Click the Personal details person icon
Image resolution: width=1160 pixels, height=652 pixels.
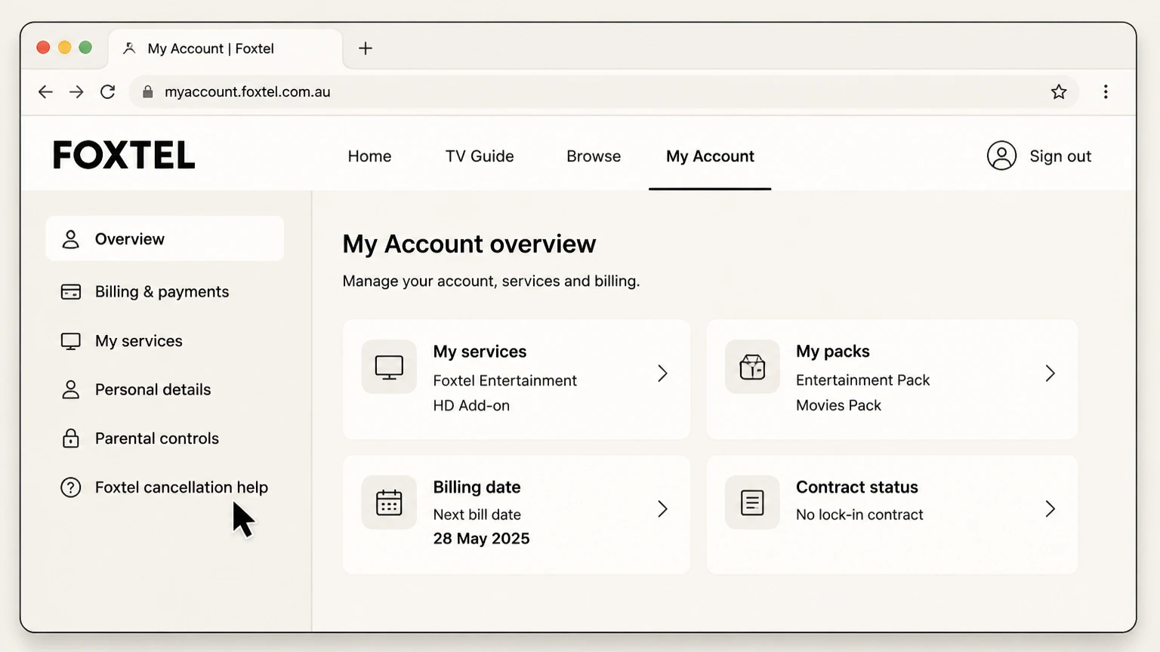(70, 389)
